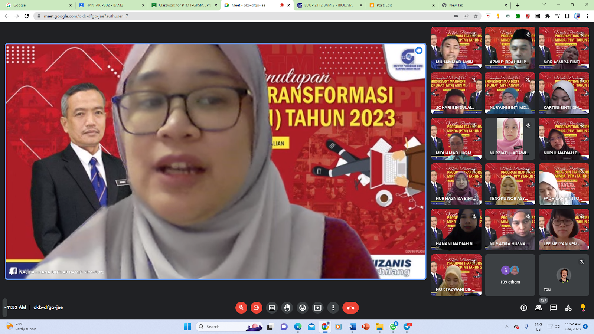The width and height of the screenshot is (594, 334).
Task: Open Chrome media controls
Action: (x=557, y=16)
